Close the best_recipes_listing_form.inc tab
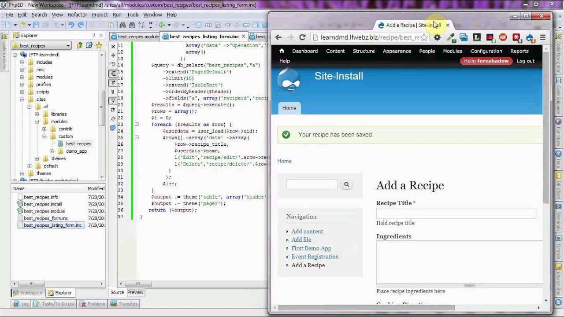 pyautogui.click(x=244, y=37)
